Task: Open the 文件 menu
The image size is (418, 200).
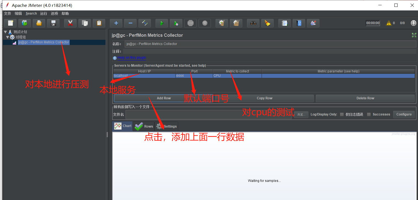Action: pyautogui.click(x=8, y=13)
